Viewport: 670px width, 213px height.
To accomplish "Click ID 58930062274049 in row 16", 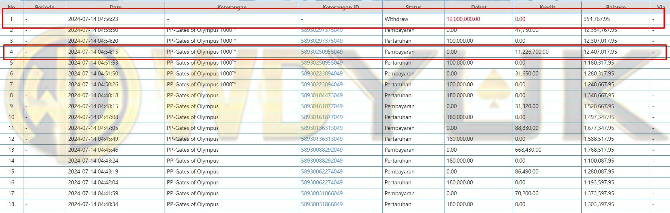I will (x=321, y=183).
